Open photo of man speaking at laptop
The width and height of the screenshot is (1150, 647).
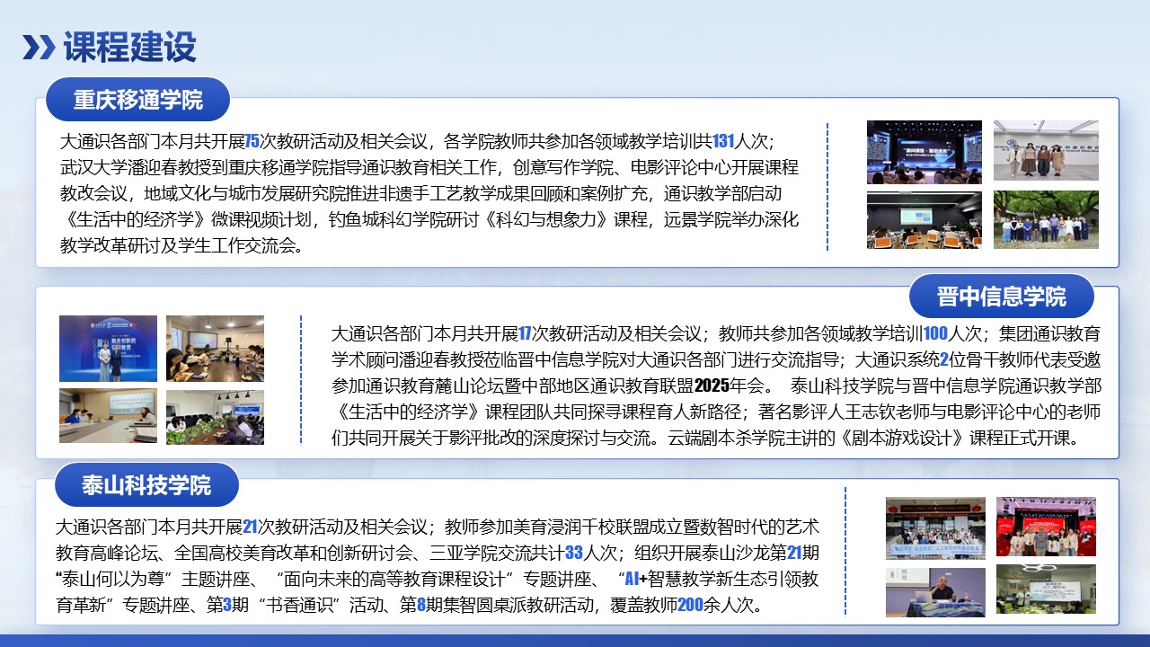935,592
